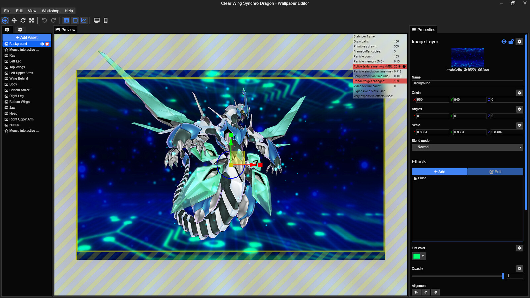This screenshot has height=298, width=530.
Task: Select the Right Upper Arm layer
Action: click(x=26, y=119)
